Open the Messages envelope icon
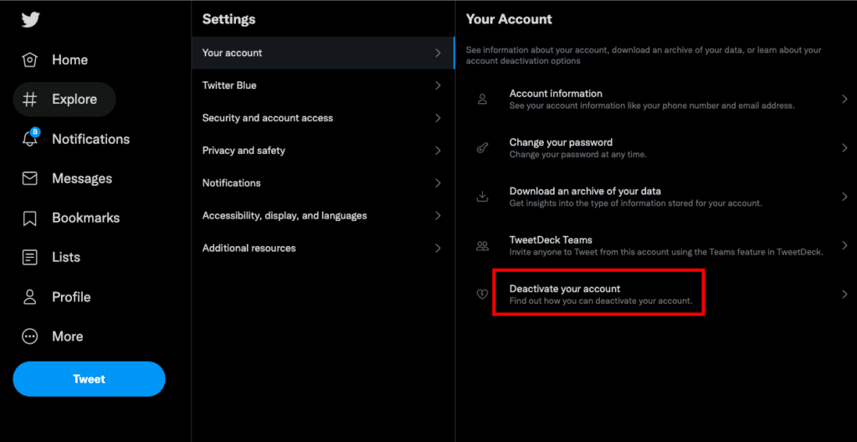Viewport: 857px width, 442px height. tap(29, 178)
